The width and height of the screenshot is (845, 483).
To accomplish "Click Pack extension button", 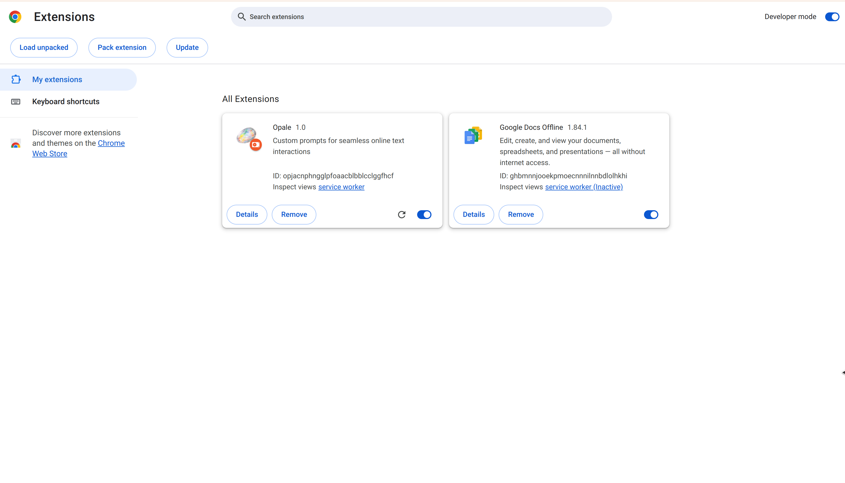I will (122, 47).
